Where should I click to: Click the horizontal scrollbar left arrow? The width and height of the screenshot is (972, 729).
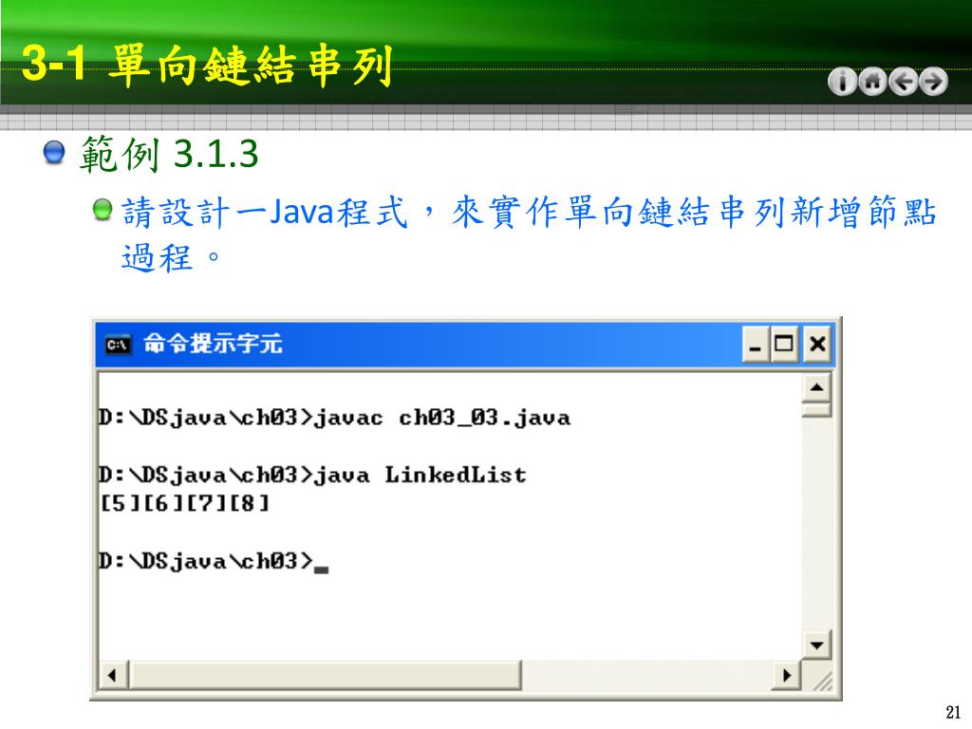[x=112, y=675]
